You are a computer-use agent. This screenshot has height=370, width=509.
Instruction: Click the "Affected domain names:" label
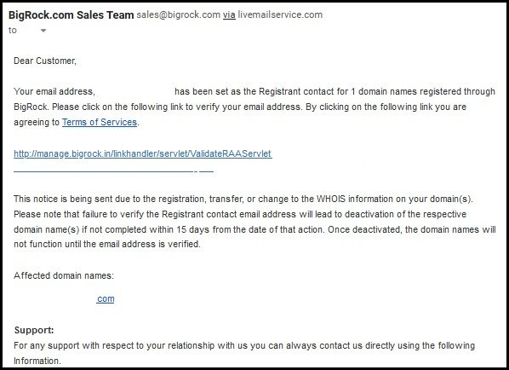tap(64, 275)
